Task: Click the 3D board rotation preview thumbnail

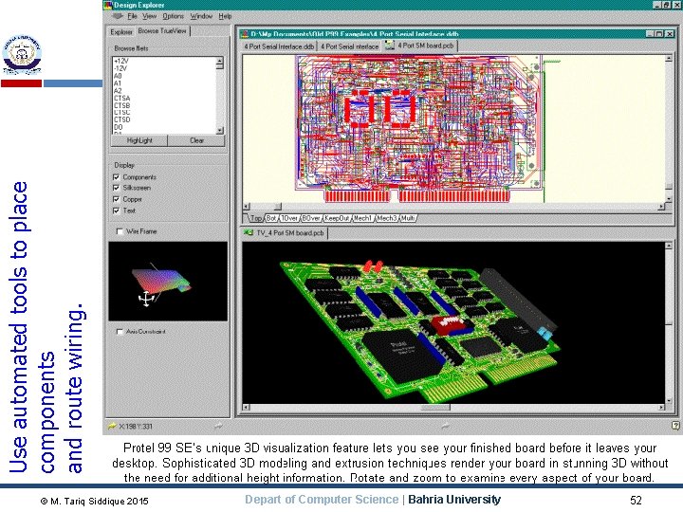Action: pyautogui.click(x=168, y=282)
